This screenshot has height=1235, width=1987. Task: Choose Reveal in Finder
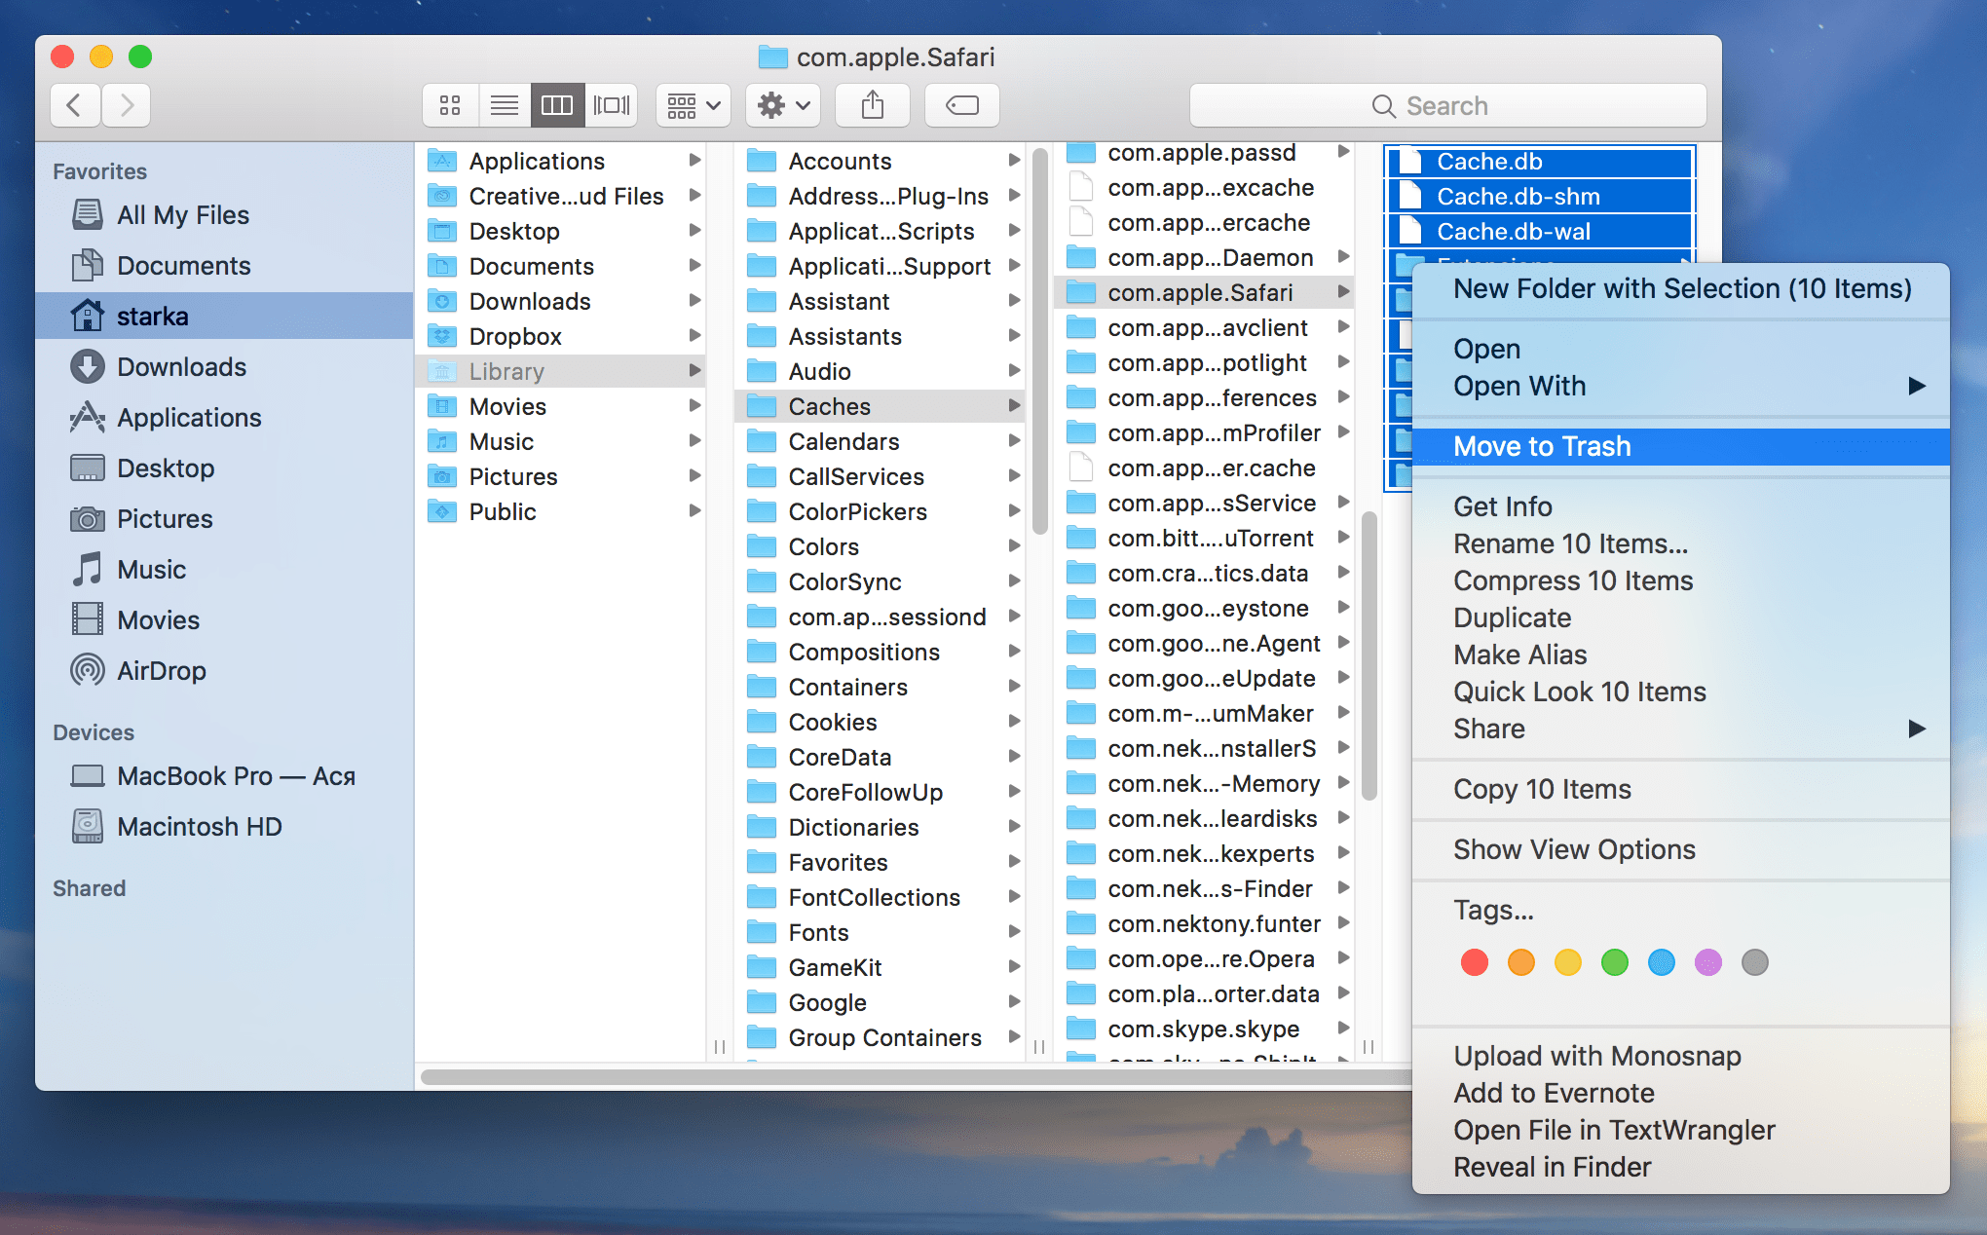point(1681,1167)
